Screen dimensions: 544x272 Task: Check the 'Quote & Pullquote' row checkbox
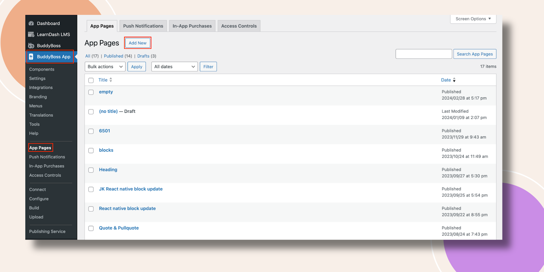pyautogui.click(x=91, y=228)
